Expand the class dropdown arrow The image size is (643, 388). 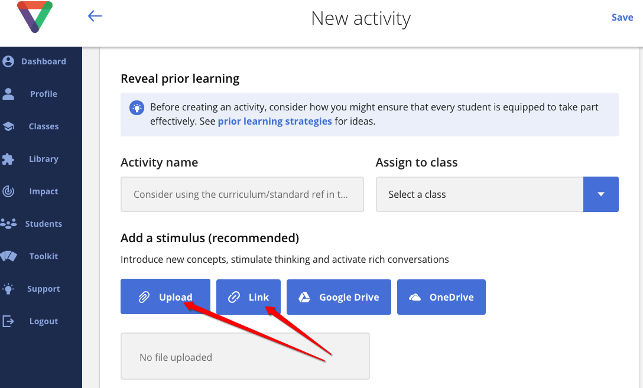click(x=601, y=194)
